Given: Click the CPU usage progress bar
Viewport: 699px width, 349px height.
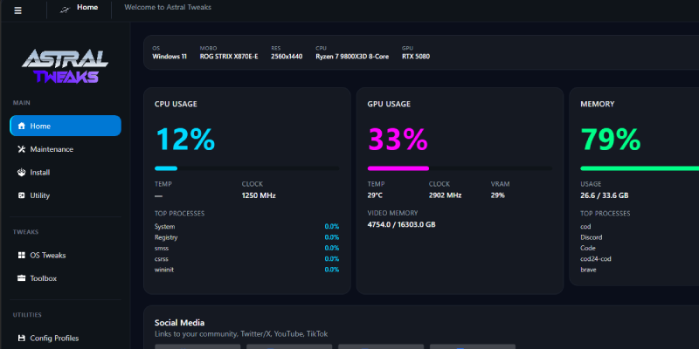Looking at the screenshot, I should pyautogui.click(x=247, y=168).
